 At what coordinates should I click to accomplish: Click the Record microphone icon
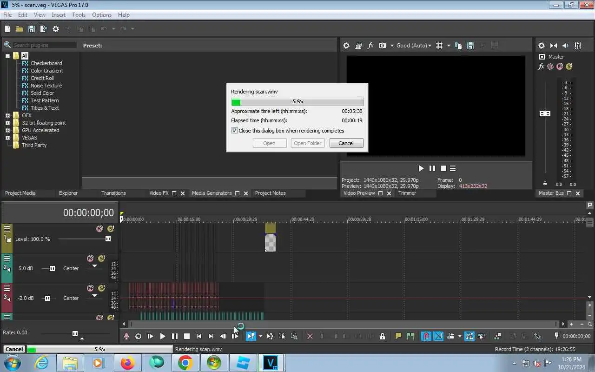click(x=126, y=336)
